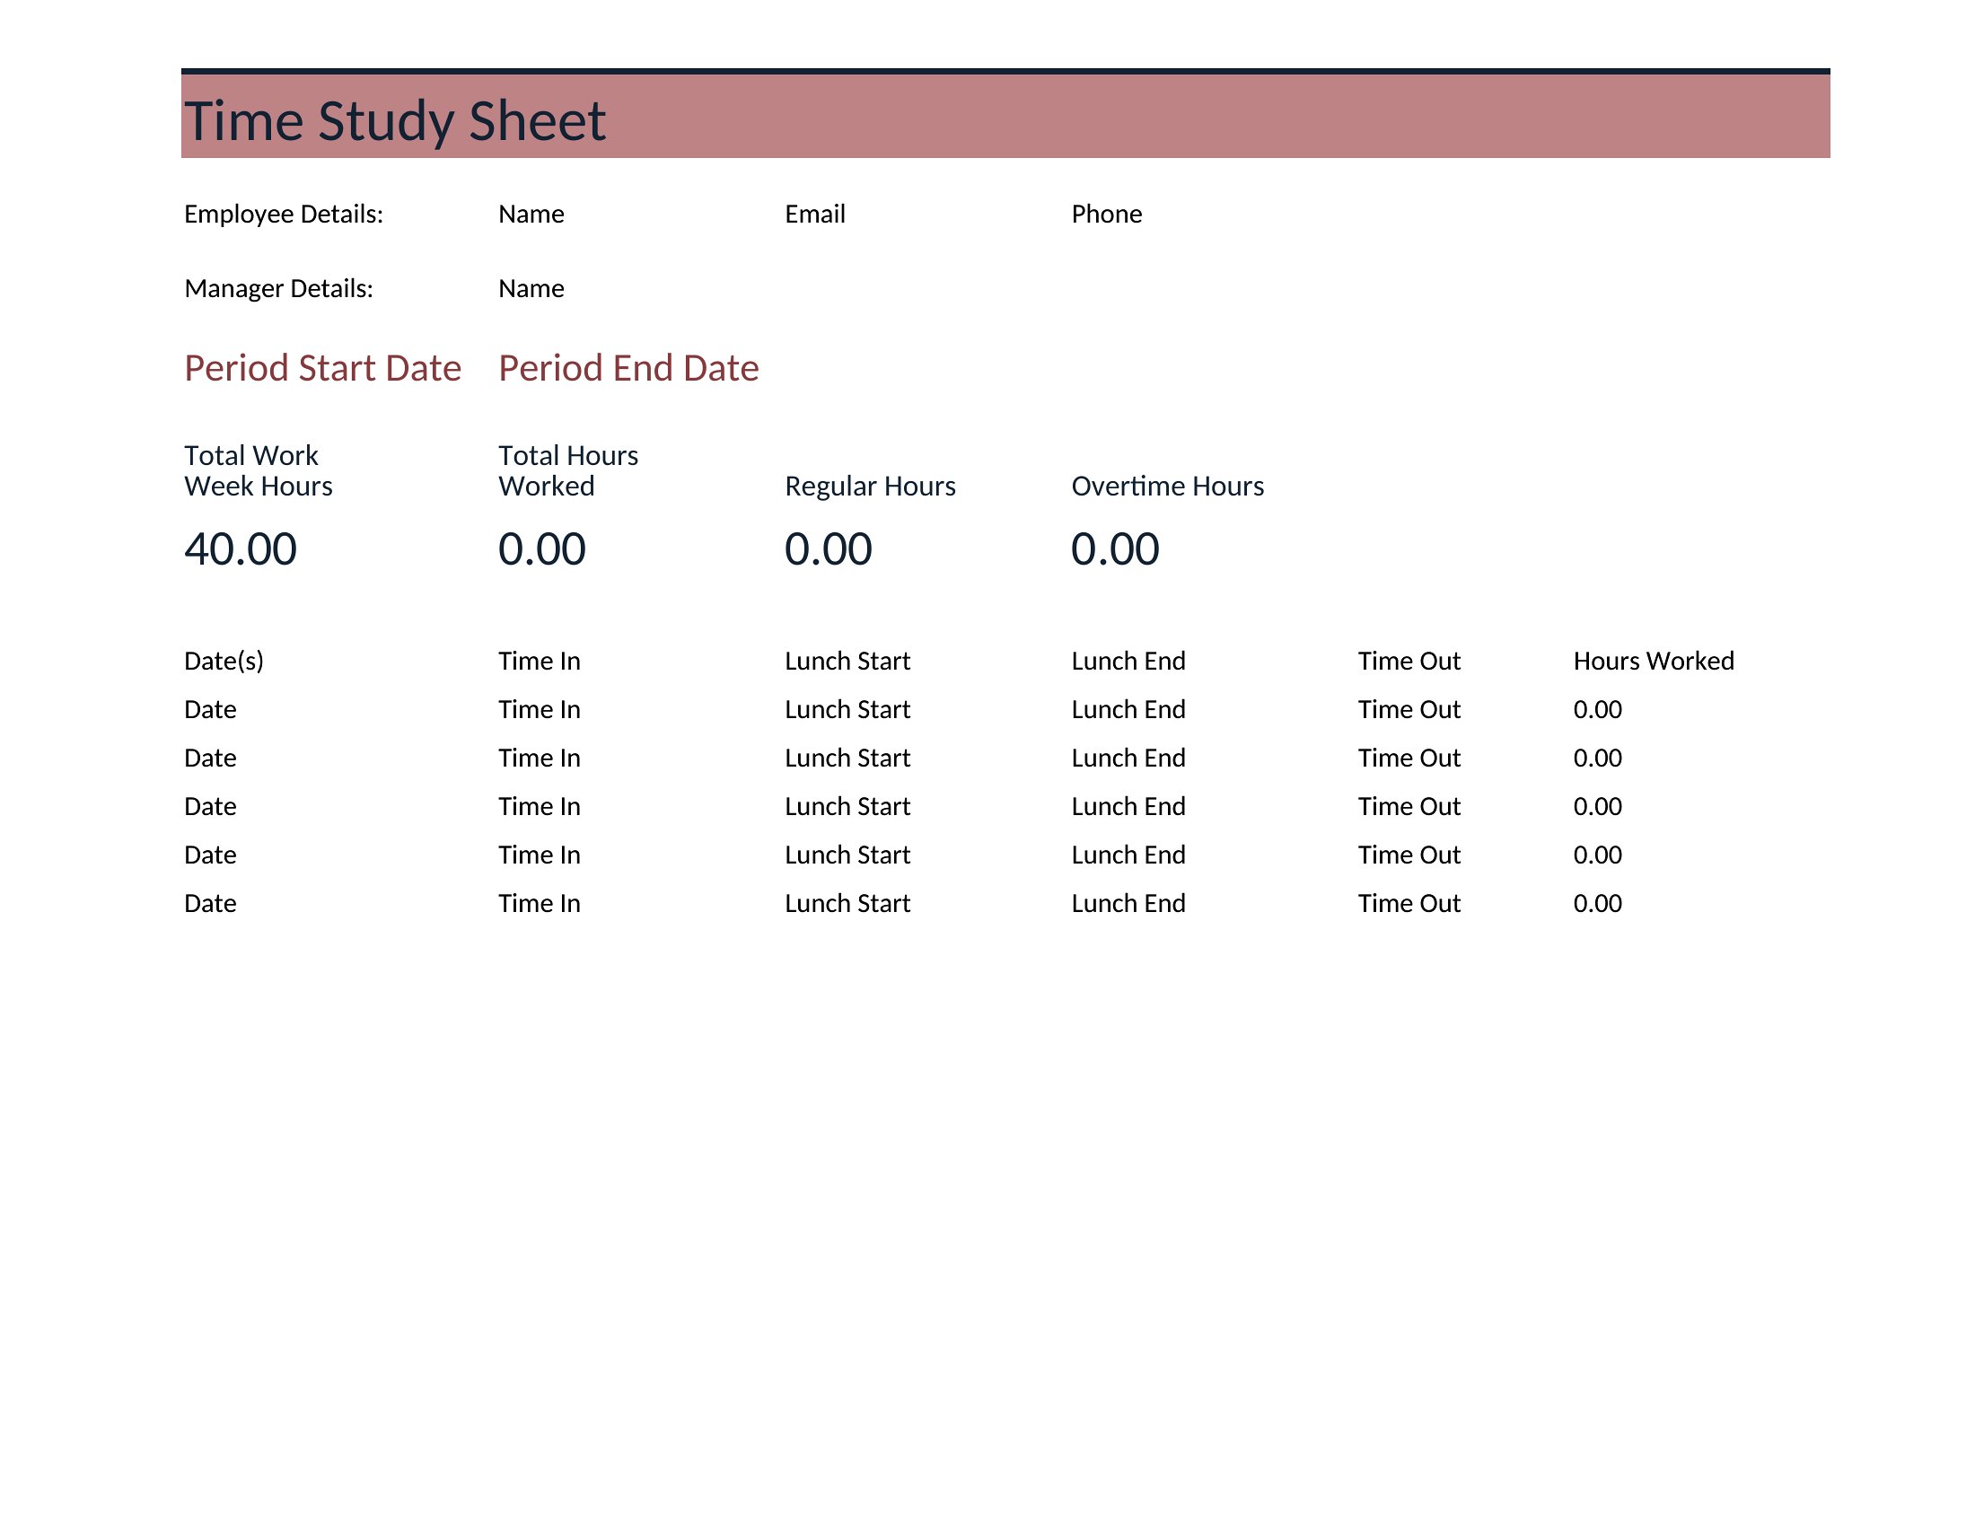Select the employee Name field
The image size is (1975, 1526).
pos(531,215)
